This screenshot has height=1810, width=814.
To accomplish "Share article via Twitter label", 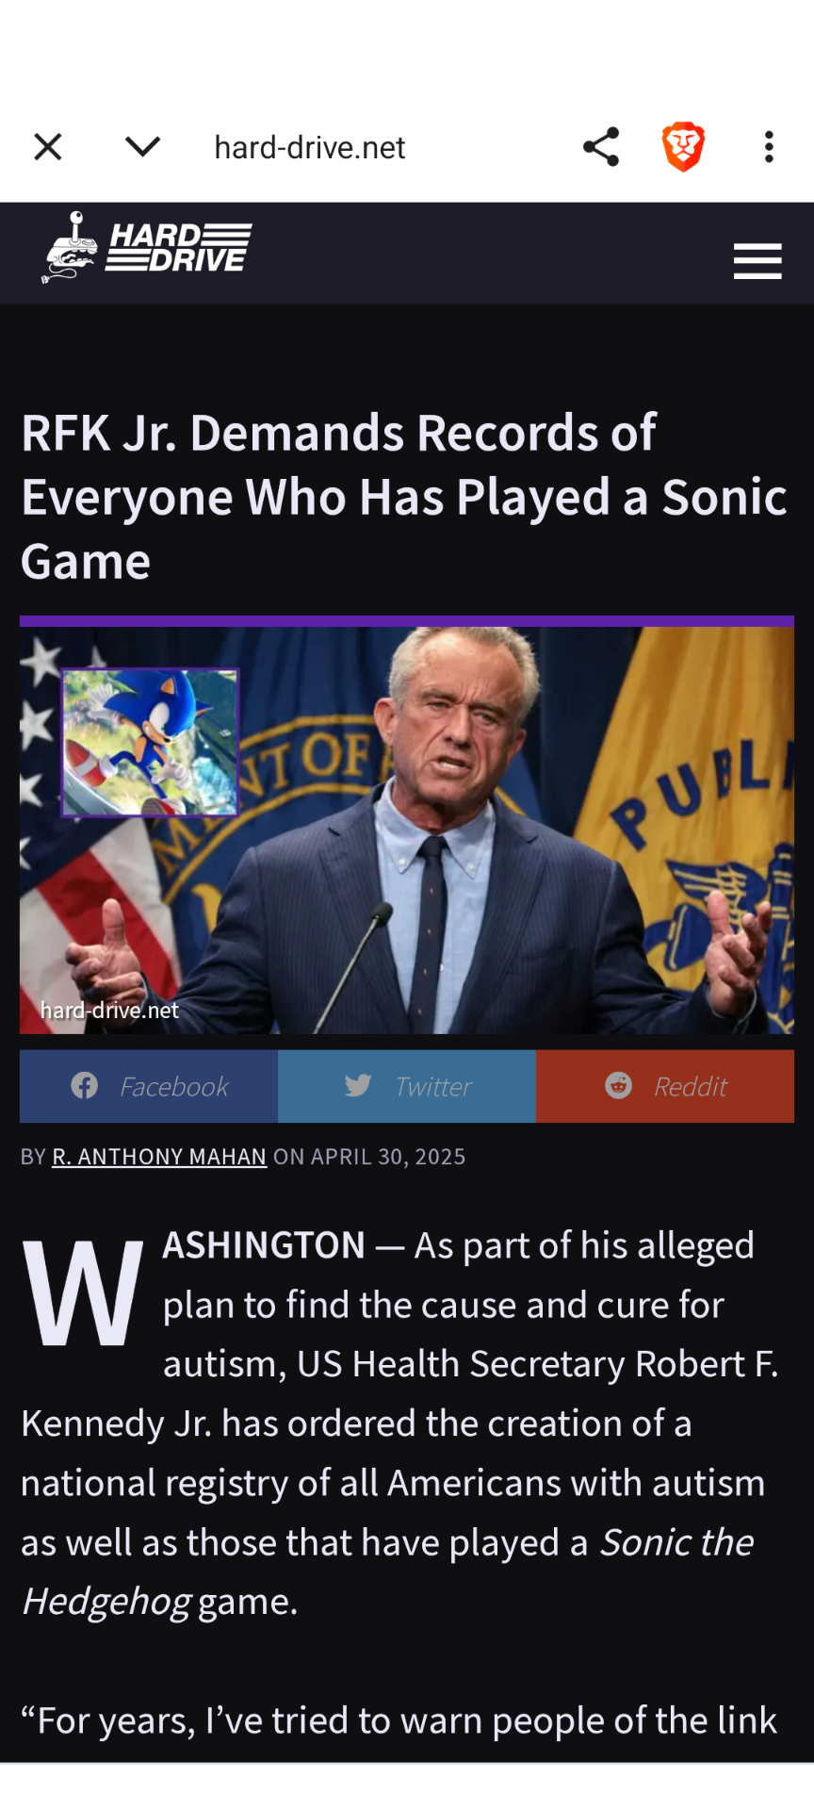I will 433,1087.
